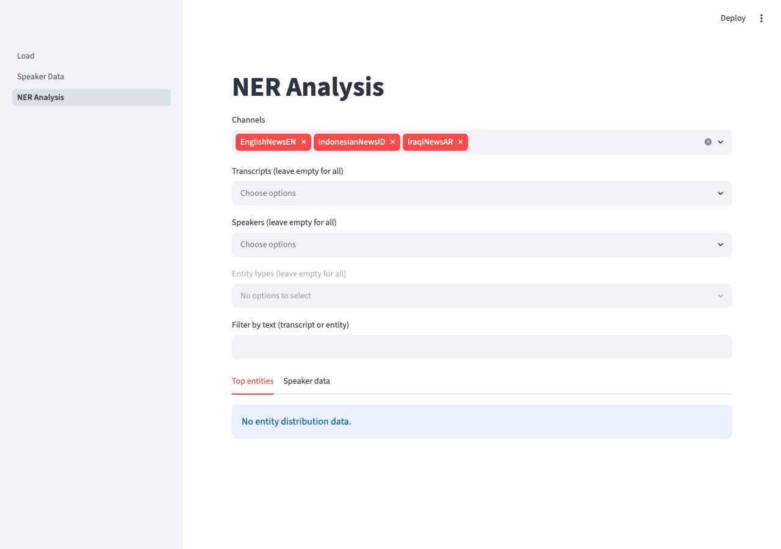Switch to the Speaker data tab
Image resolution: width=781 pixels, height=549 pixels.
[306, 381]
